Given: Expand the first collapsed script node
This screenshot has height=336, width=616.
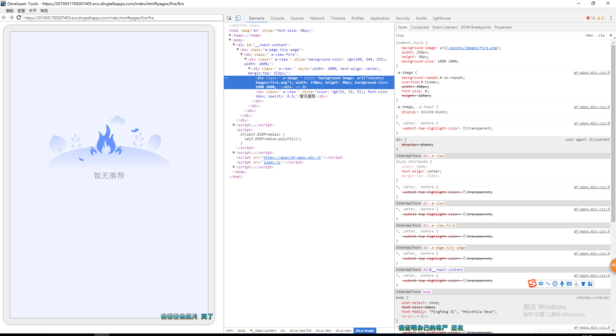Looking at the screenshot, I should [234, 125].
